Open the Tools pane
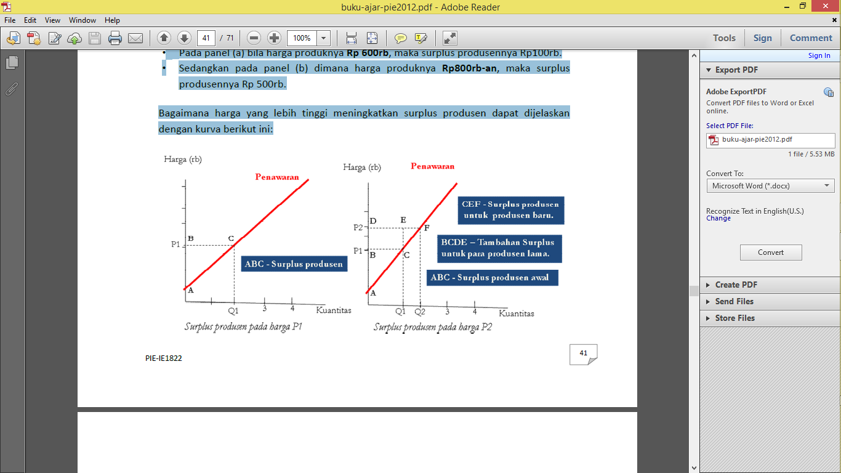Image resolution: width=841 pixels, height=473 pixels. pyautogui.click(x=724, y=38)
